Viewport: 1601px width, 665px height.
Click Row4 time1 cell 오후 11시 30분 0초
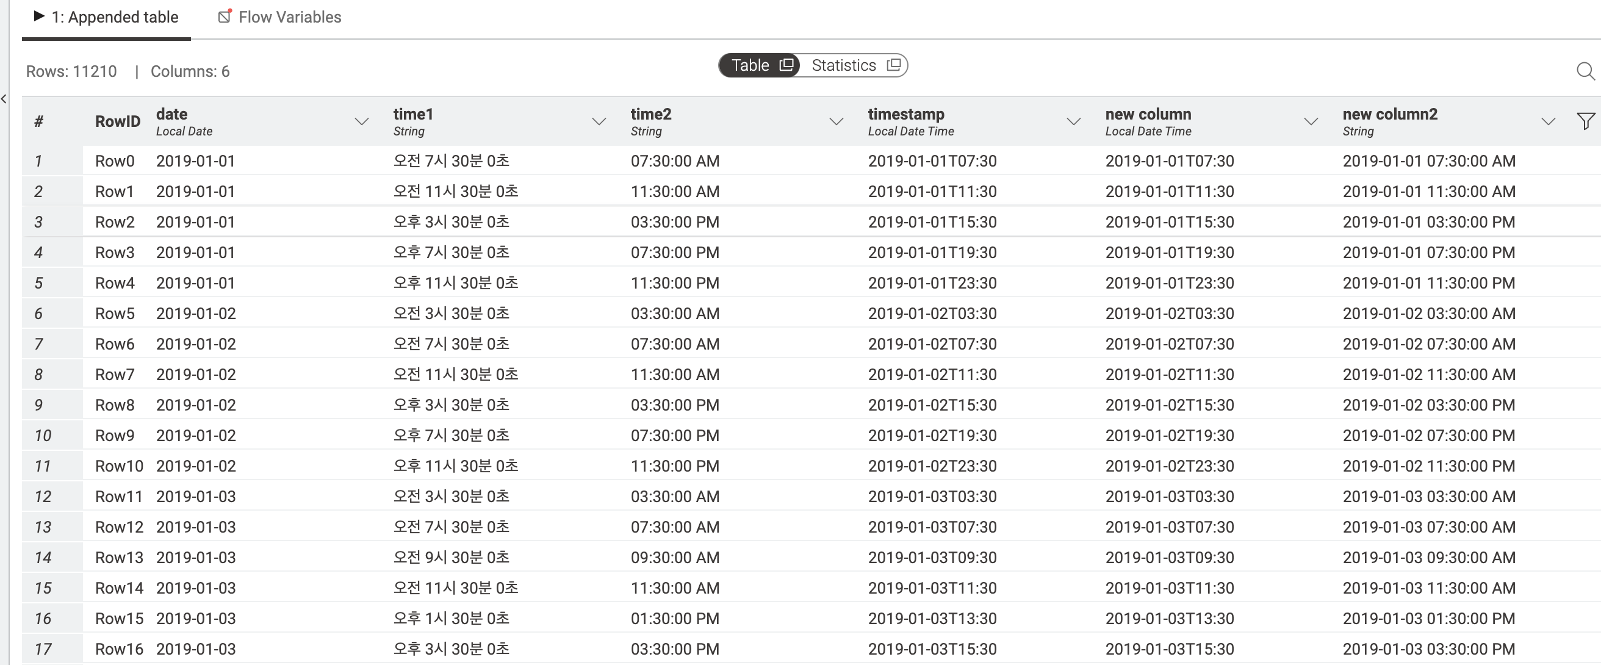click(456, 283)
